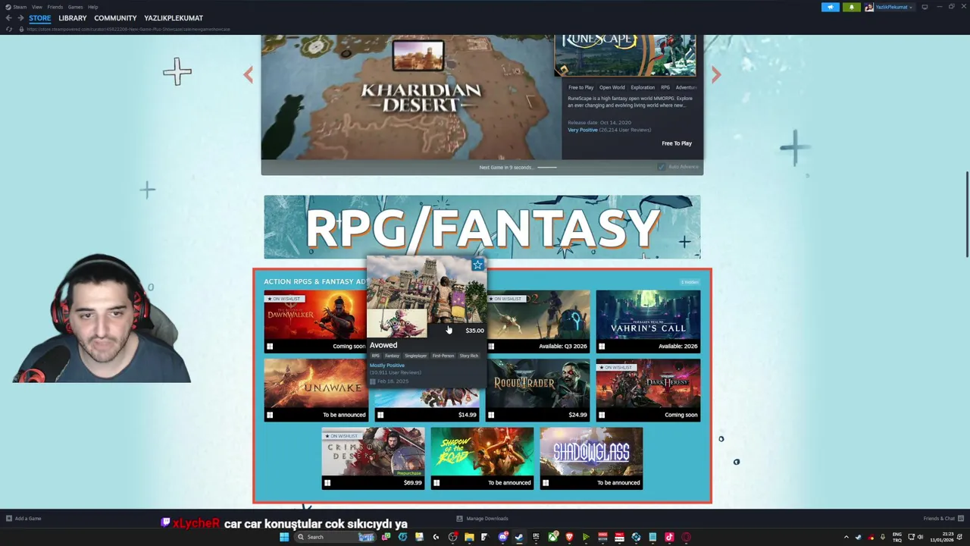Click the Mostly Positive link in Avowed popup
Image resolution: width=970 pixels, height=546 pixels.
(387, 366)
